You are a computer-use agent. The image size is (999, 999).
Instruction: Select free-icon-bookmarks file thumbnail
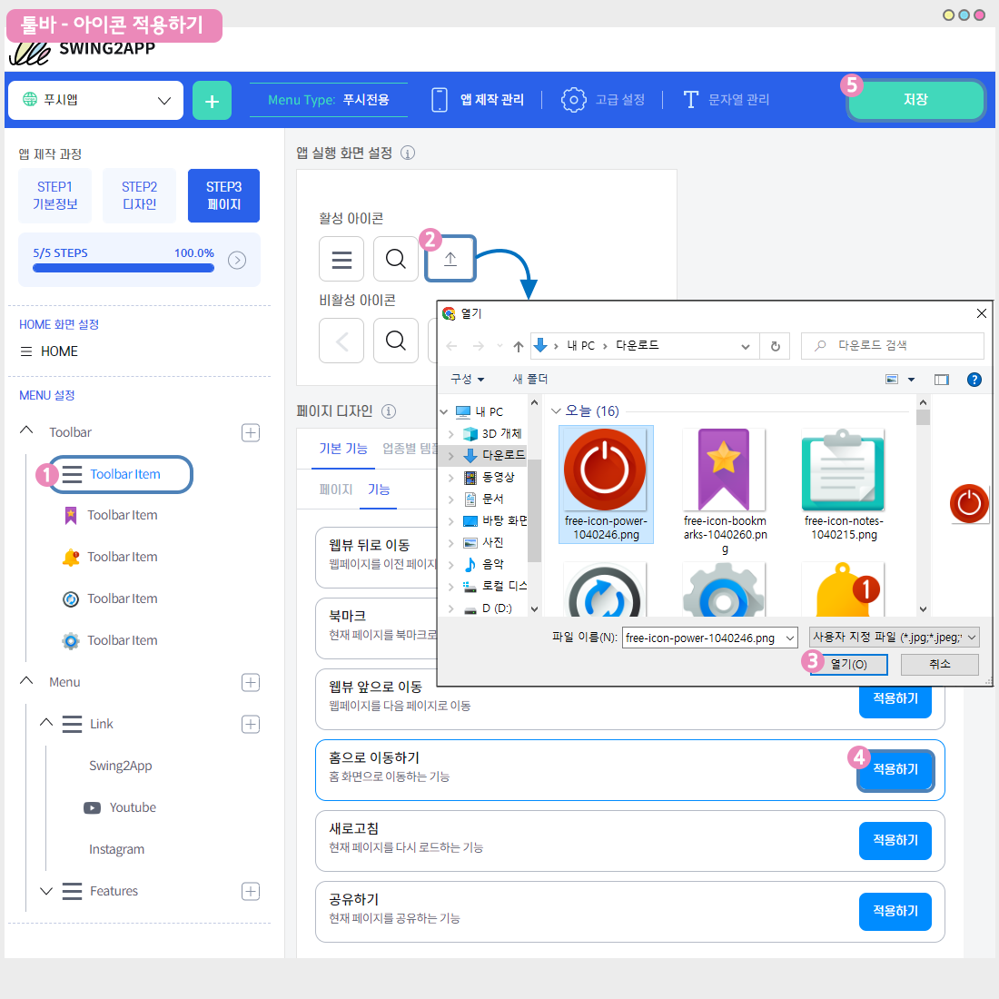724,470
